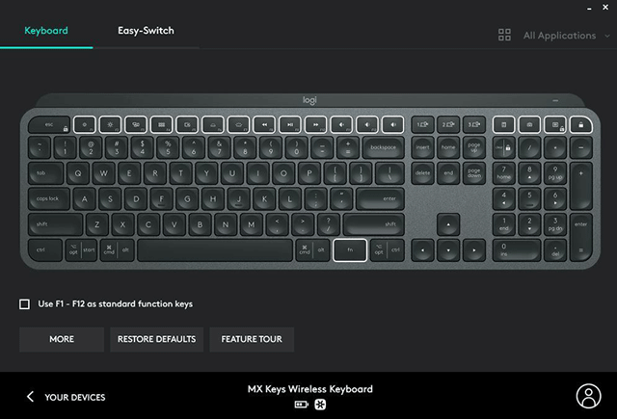
Task: Enable Use F1 - F12 as standard function keys
Action: click(x=24, y=304)
